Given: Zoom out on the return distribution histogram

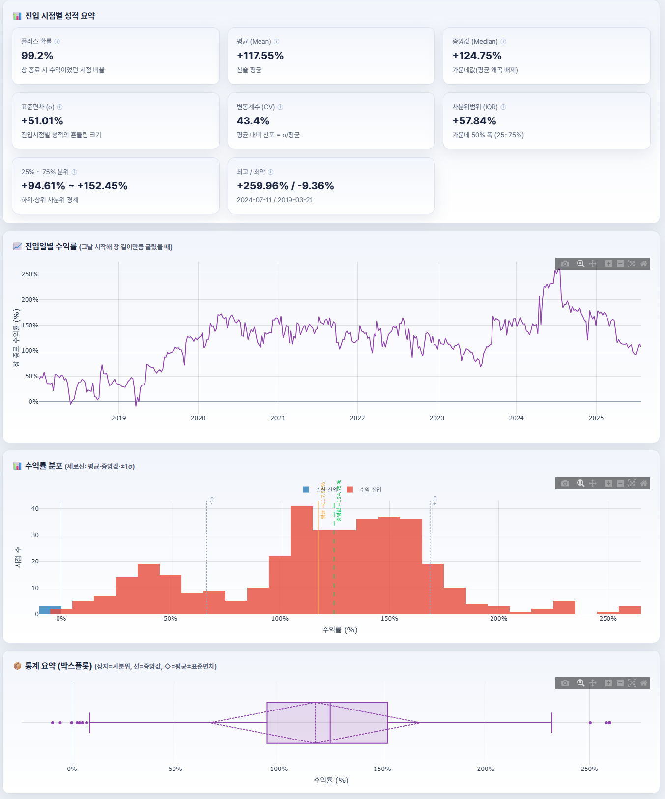Looking at the screenshot, I should click(620, 483).
